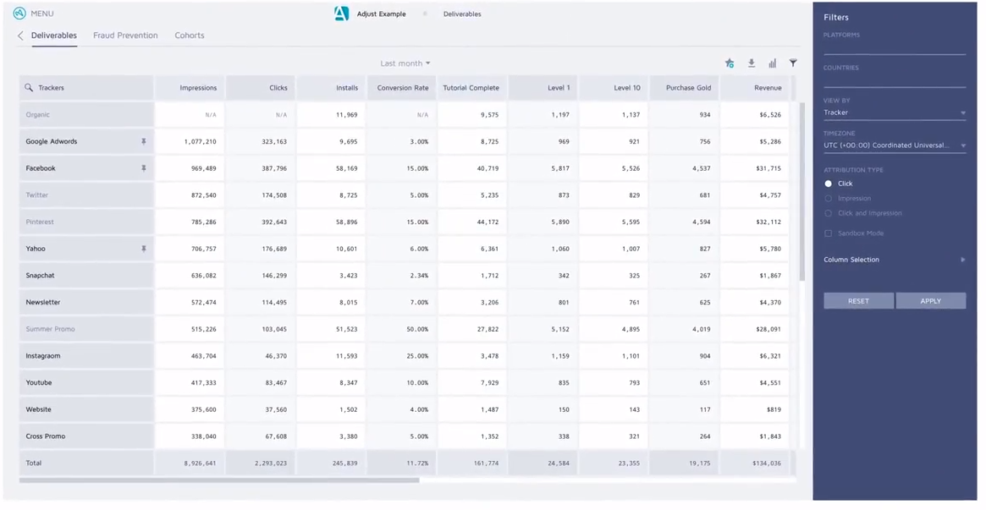986x510 pixels.
Task: Click the back arrow beside Deliverables
Action: [20, 36]
